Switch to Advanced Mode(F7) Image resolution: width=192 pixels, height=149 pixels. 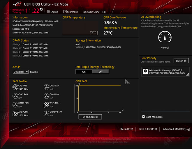174,129
